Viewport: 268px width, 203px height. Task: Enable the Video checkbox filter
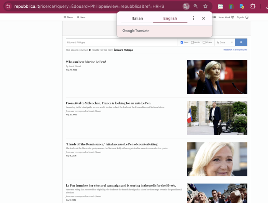204,42
